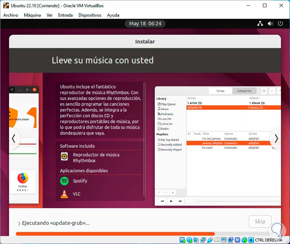Click the shared folders status icon

click(x=217, y=240)
